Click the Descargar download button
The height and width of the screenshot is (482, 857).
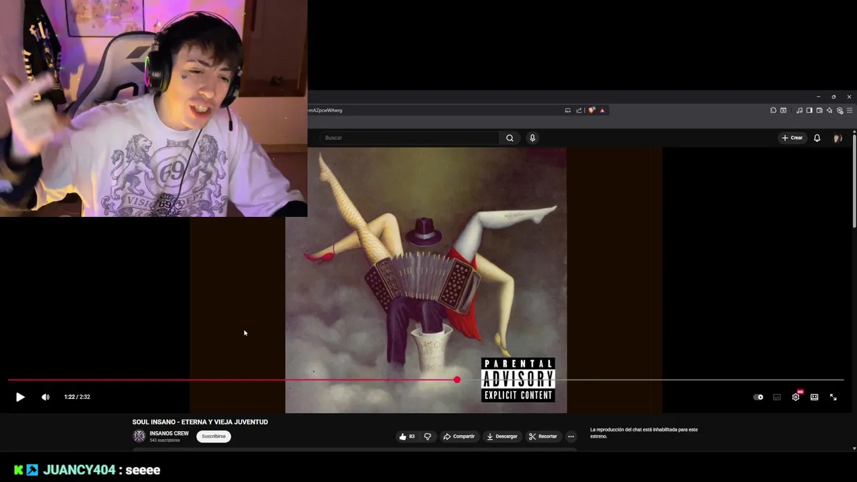[x=502, y=436]
